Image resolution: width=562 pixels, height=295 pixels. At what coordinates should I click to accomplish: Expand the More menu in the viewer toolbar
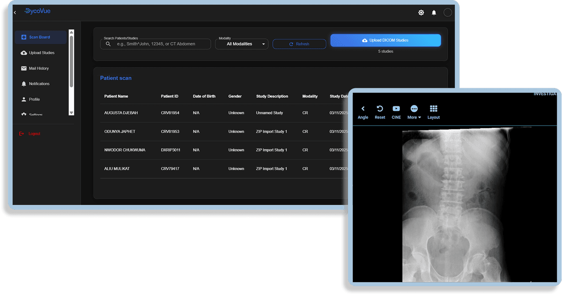point(414,111)
